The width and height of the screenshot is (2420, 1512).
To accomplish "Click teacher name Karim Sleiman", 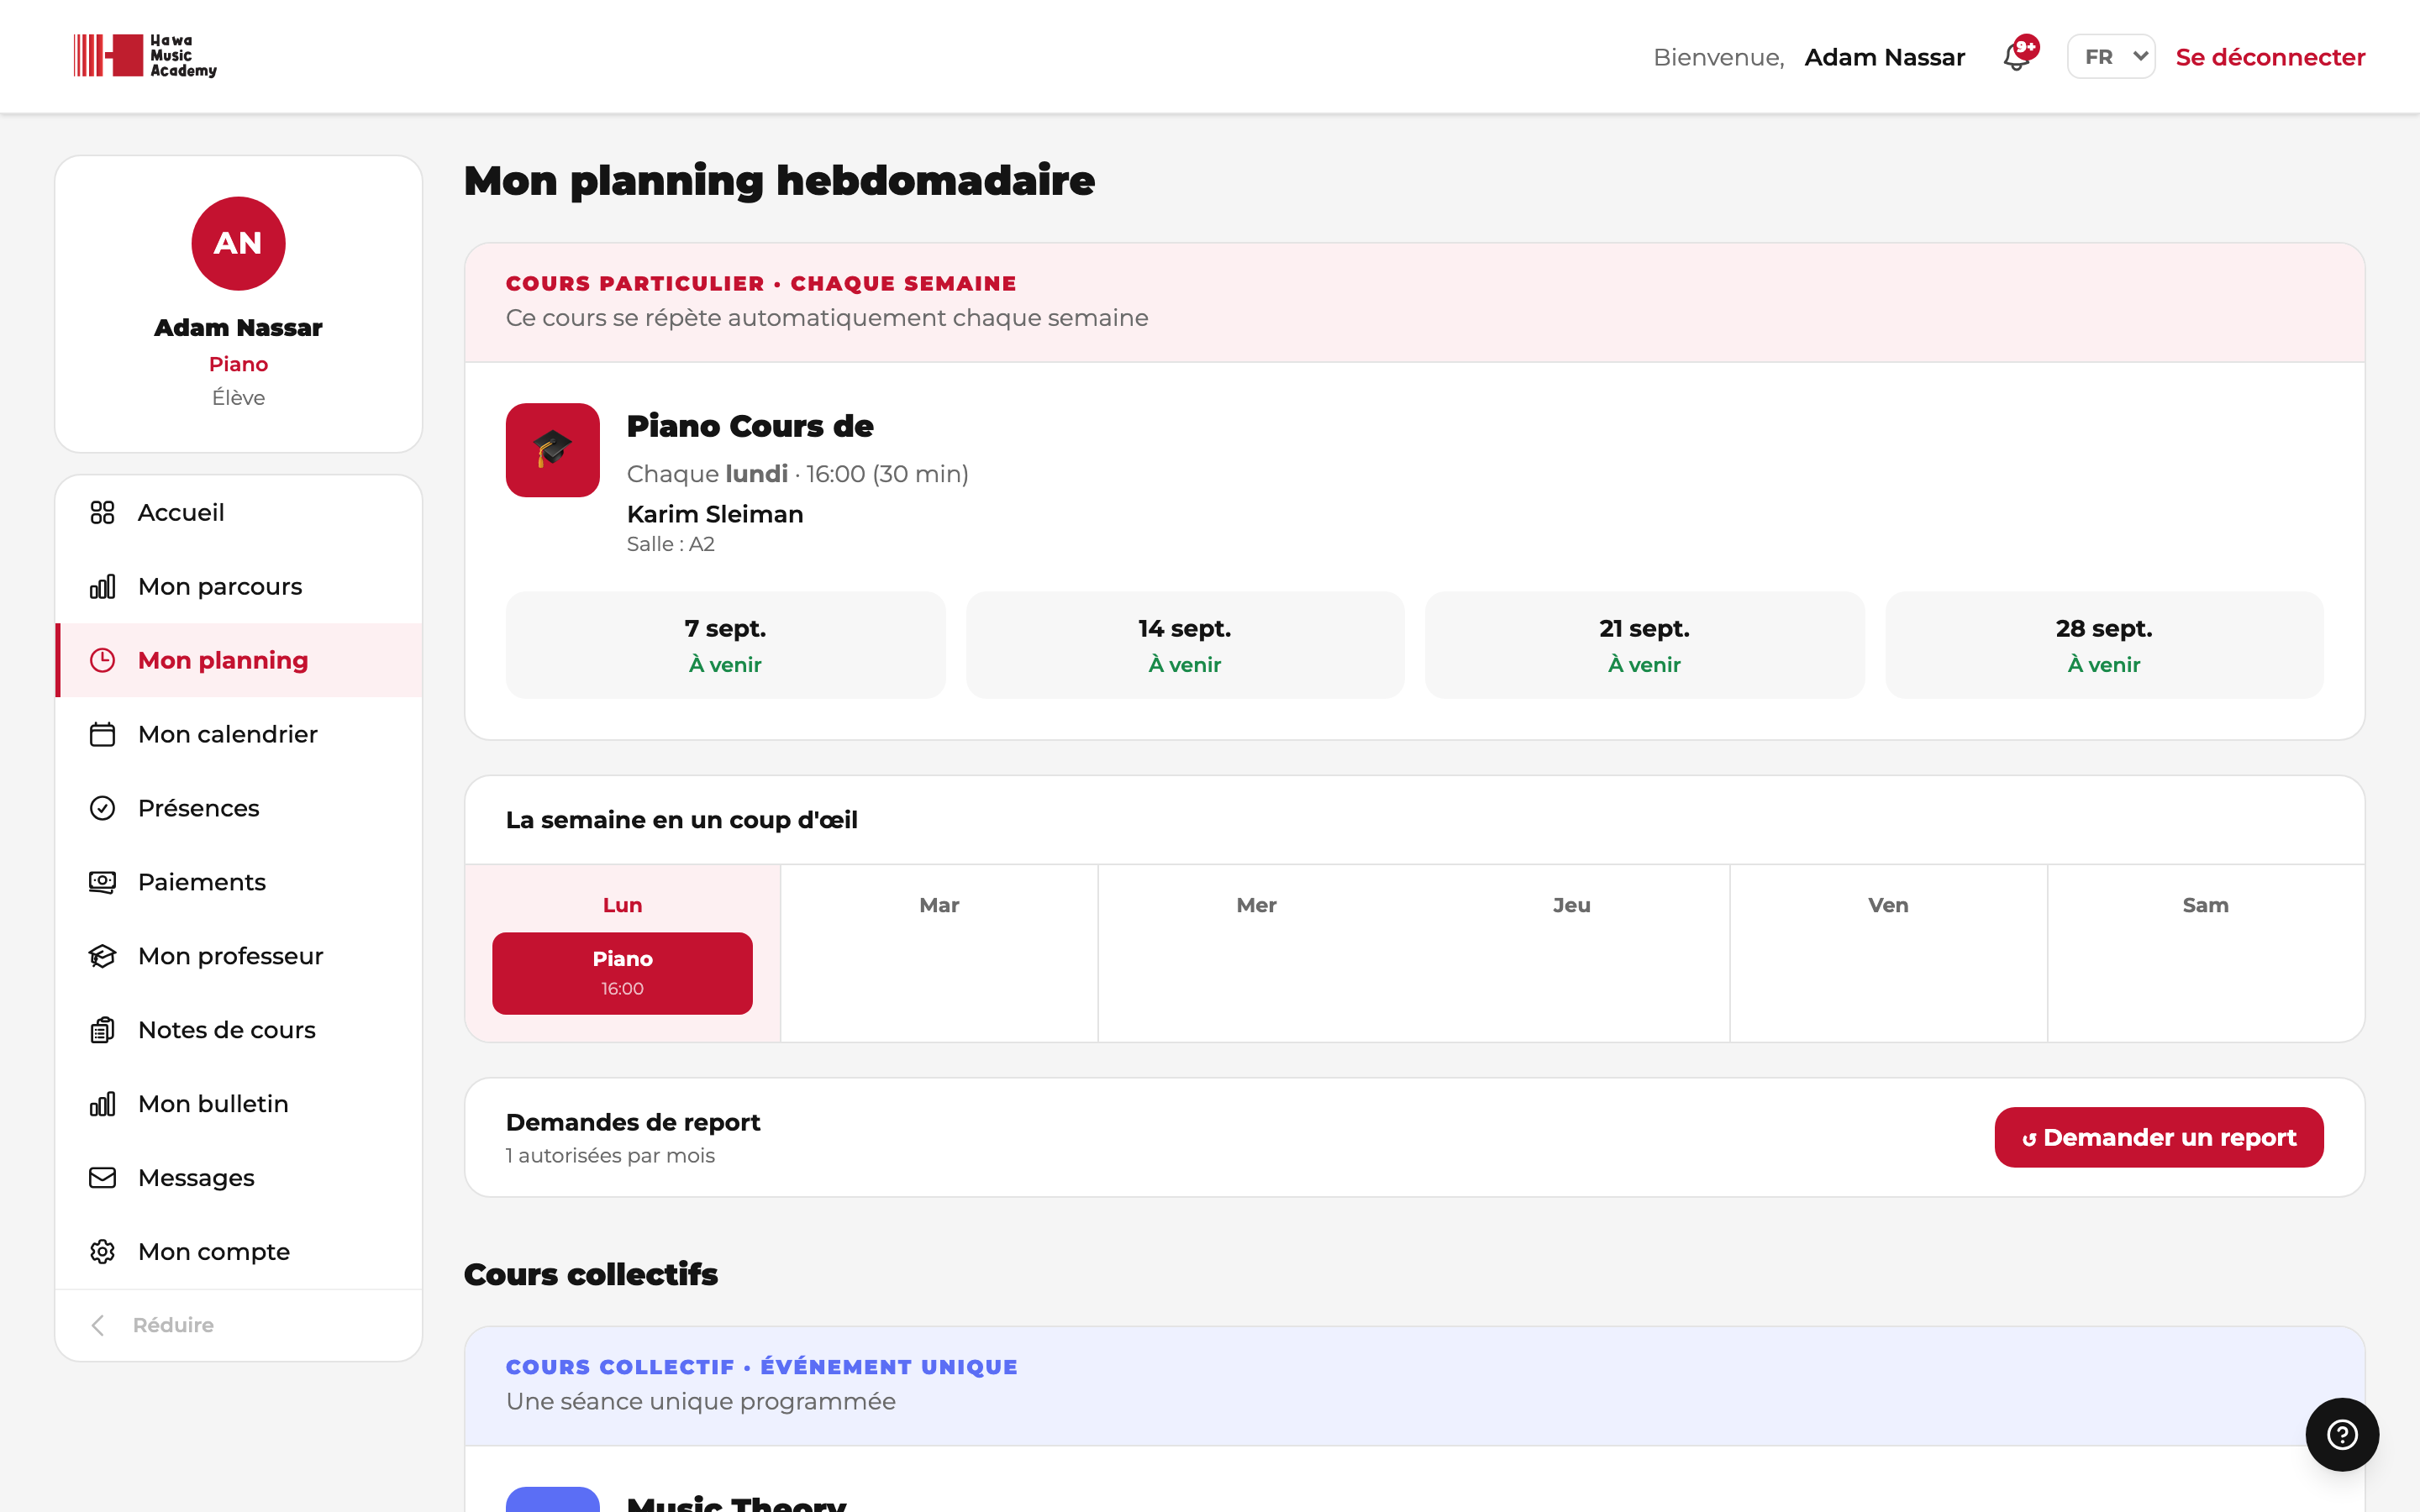I will tap(715, 514).
